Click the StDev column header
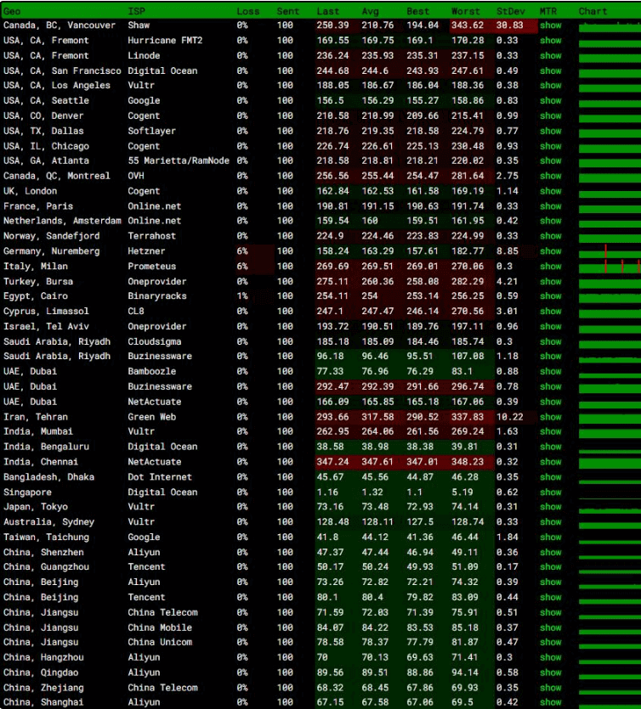 pos(510,11)
